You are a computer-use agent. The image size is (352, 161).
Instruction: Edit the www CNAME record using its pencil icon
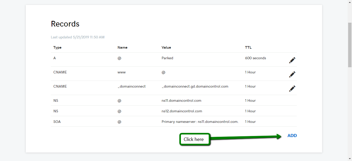(x=292, y=74)
